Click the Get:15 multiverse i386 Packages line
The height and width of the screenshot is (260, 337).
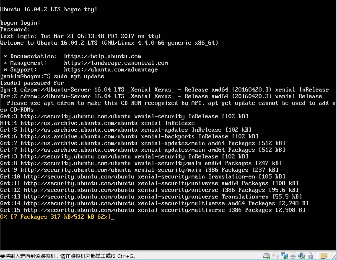(x=153, y=210)
